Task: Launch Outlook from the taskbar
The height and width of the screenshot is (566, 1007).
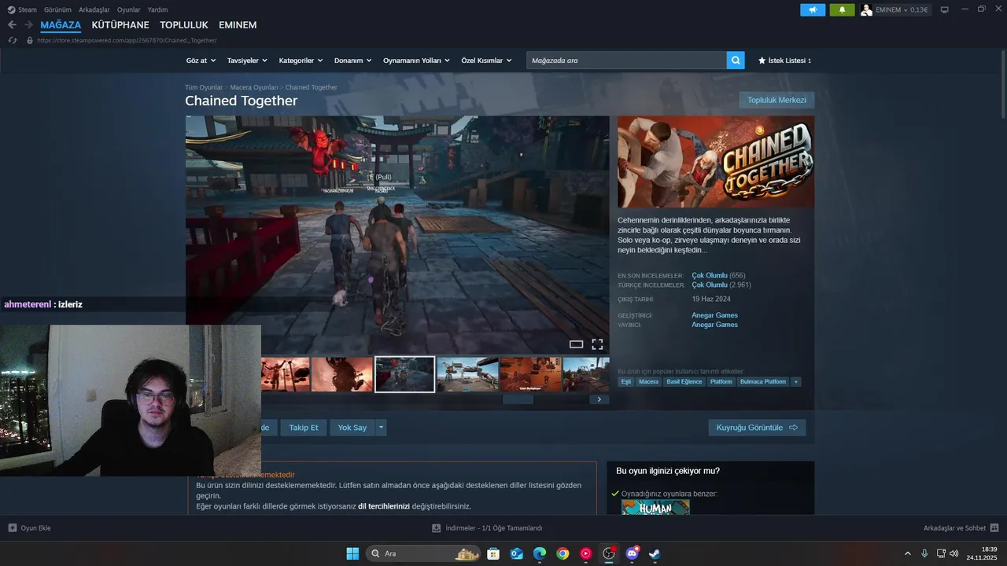Action: click(516, 553)
